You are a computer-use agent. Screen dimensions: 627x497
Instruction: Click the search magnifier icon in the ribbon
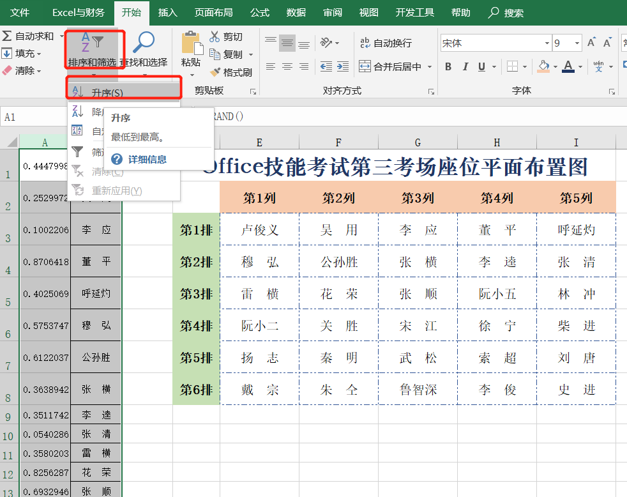pos(494,12)
